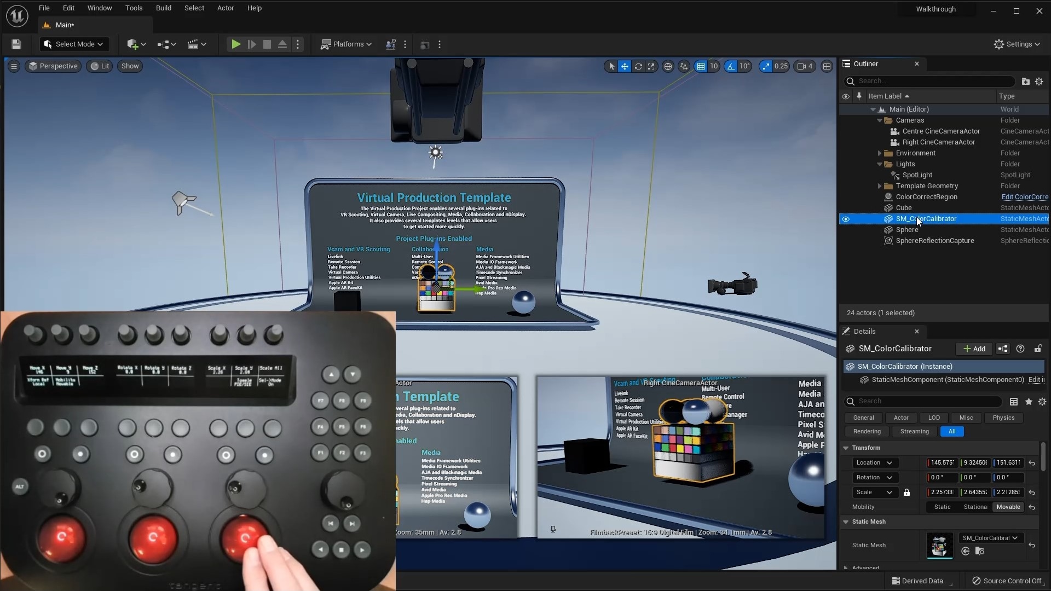Open the Perspective view mode dropdown
This screenshot has width=1051, height=591.
(x=53, y=66)
